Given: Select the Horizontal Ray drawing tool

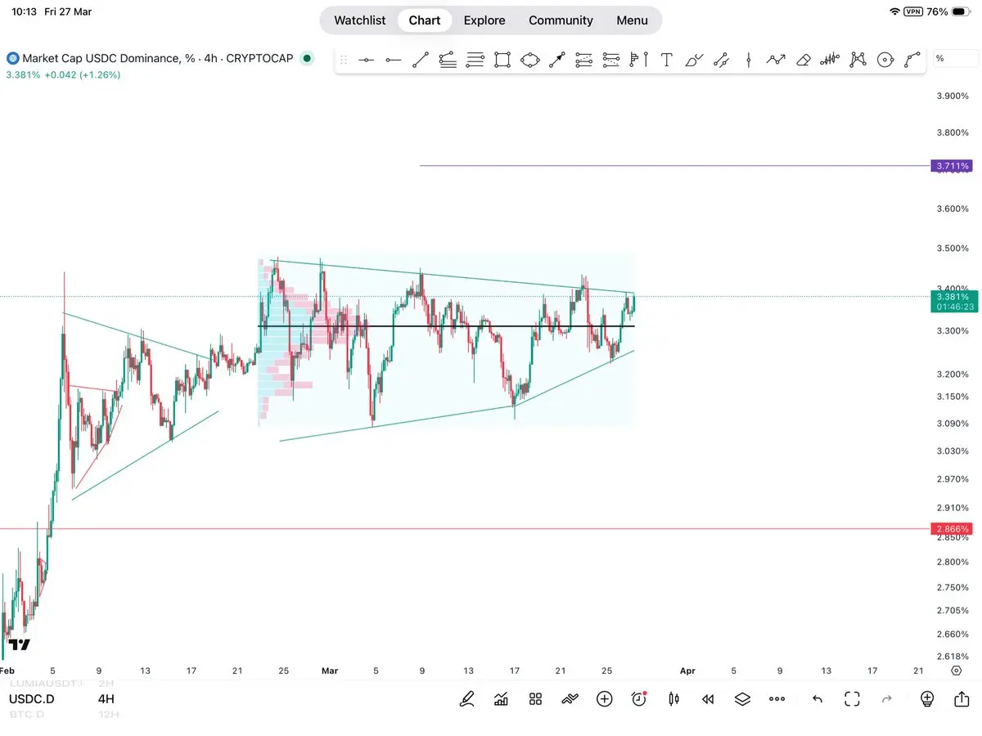Looking at the screenshot, I should tap(394, 60).
